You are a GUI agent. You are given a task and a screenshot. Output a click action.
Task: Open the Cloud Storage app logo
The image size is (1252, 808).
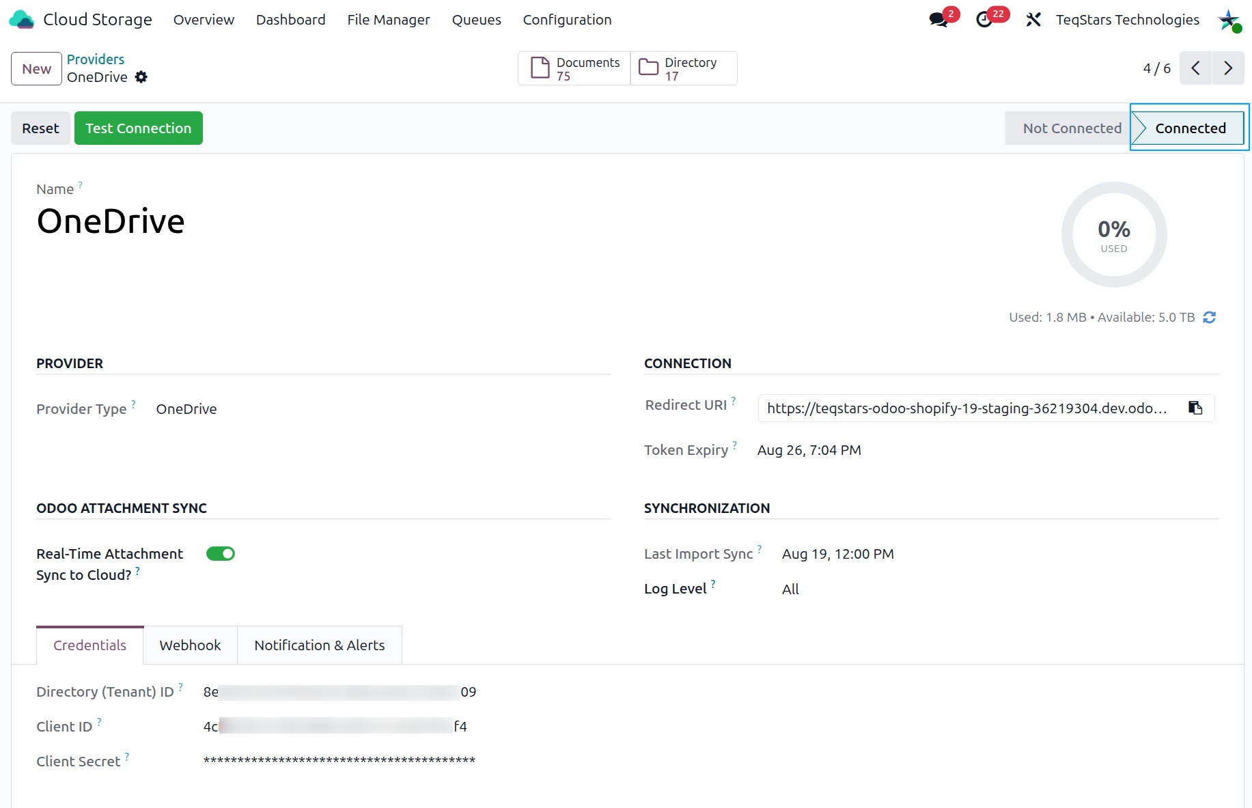tap(21, 20)
